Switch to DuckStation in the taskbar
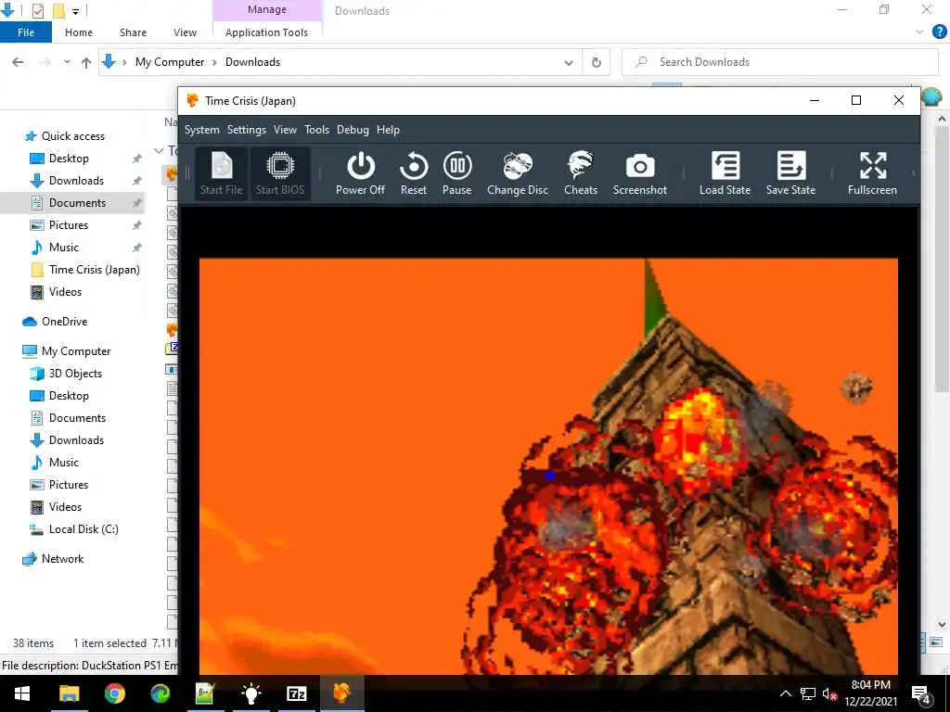This screenshot has height=712, width=950. coord(341,693)
